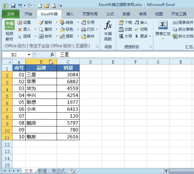Image resolution: width=194 pixels, height=174 pixels.
Task: Click the 舍入 rounding tool
Action: (141, 23)
